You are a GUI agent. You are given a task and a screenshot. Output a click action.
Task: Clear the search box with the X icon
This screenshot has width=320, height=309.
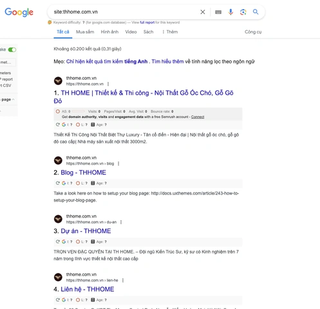coord(203,12)
